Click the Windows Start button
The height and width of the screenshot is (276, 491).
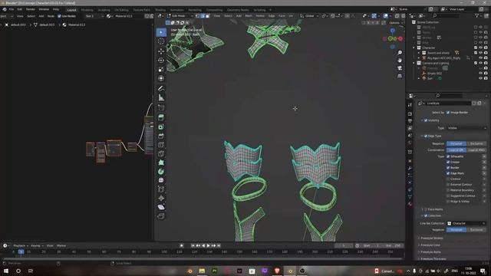pyautogui.click(x=6, y=271)
